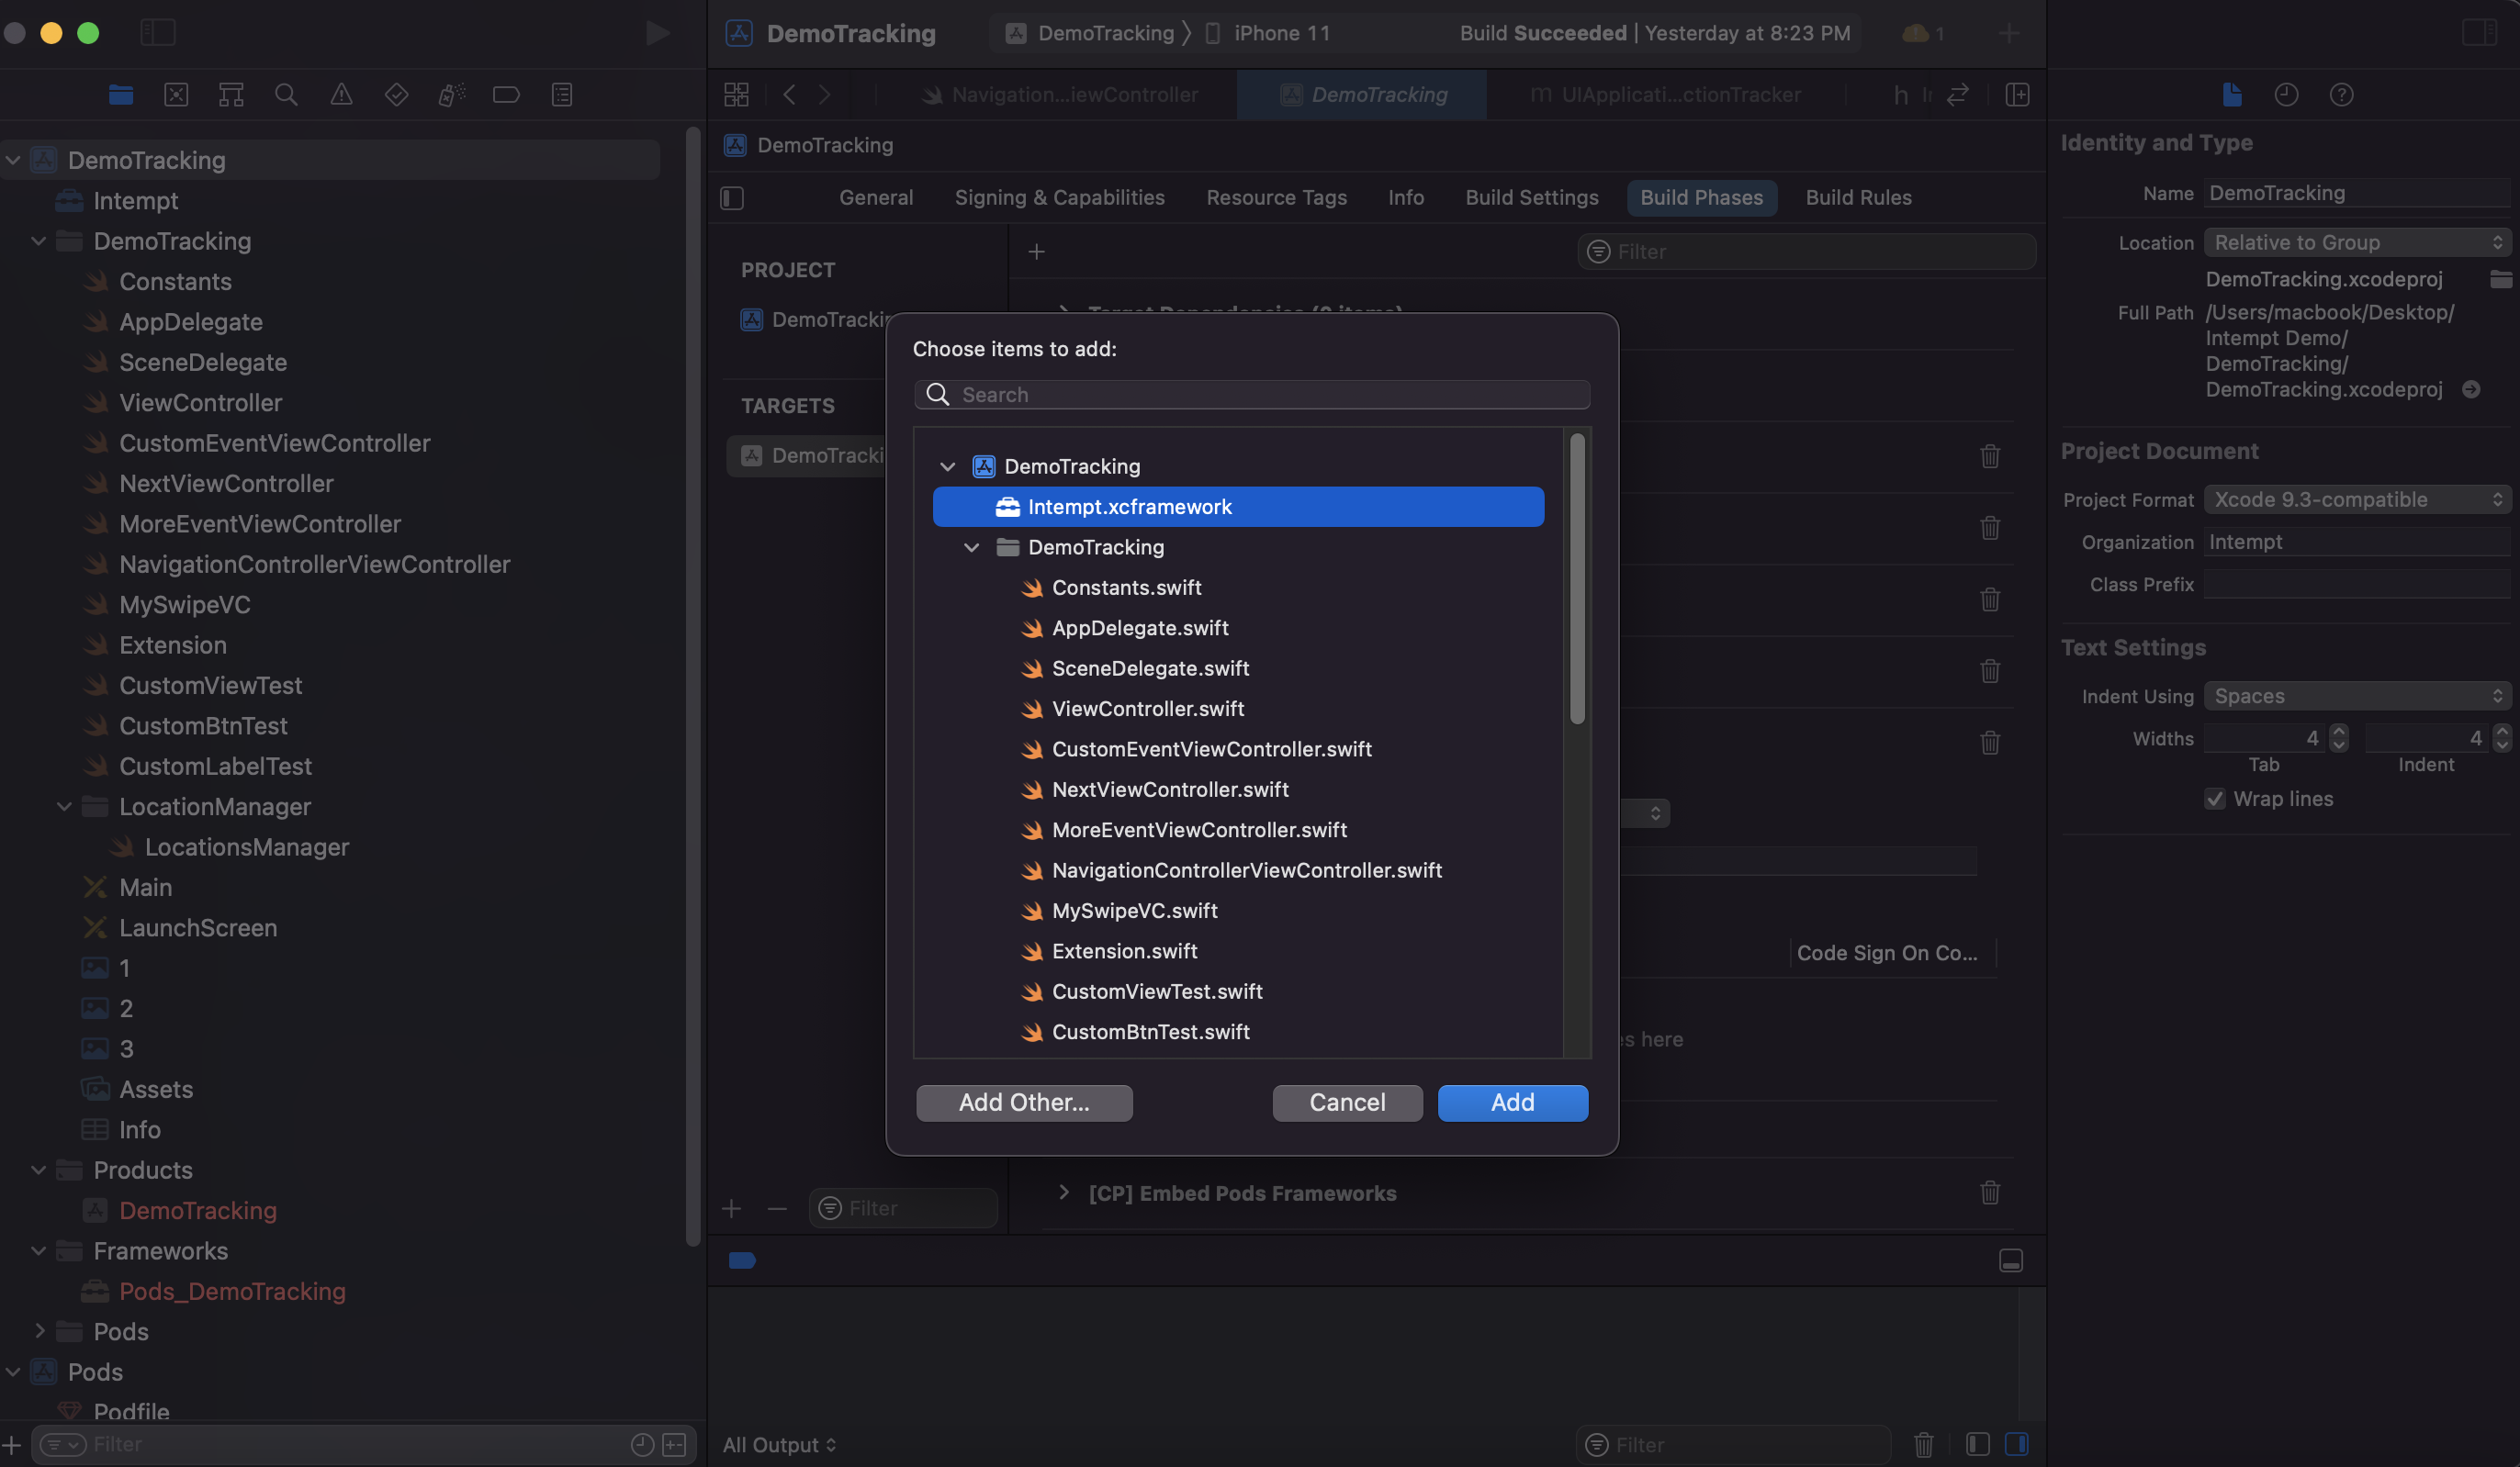This screenshot has height=1467, width=2520.
Task: Click the Add button
Action: pos(1512,1103)
